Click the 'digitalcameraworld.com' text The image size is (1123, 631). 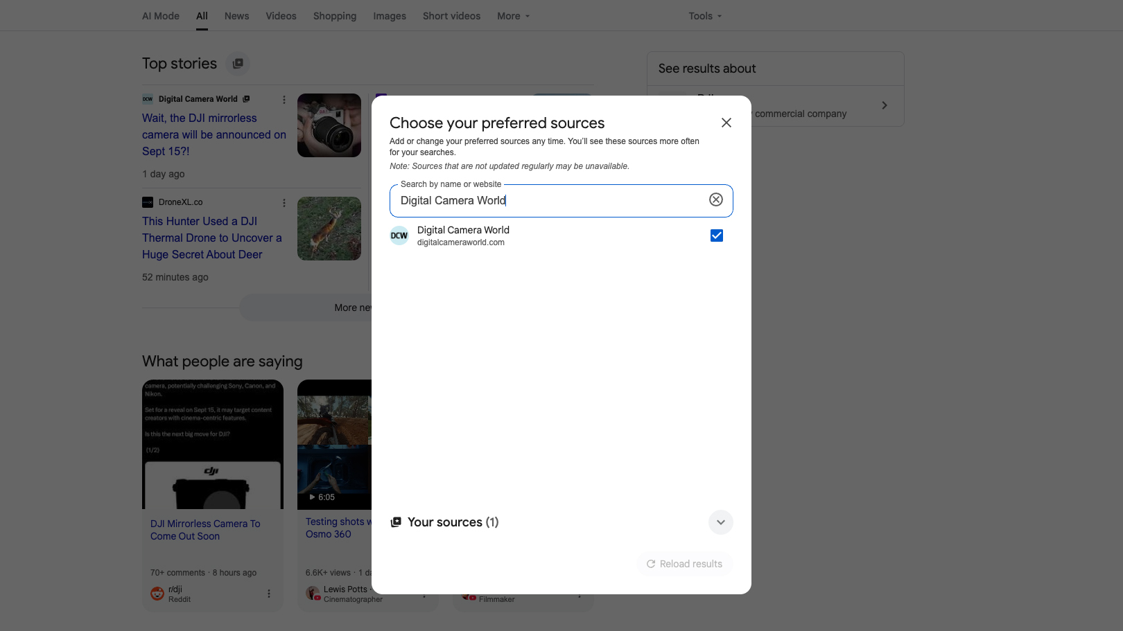pos(461,242)
